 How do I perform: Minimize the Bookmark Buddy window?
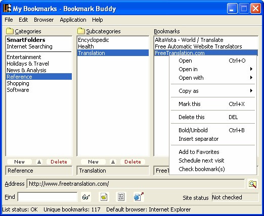click(232, 9)
